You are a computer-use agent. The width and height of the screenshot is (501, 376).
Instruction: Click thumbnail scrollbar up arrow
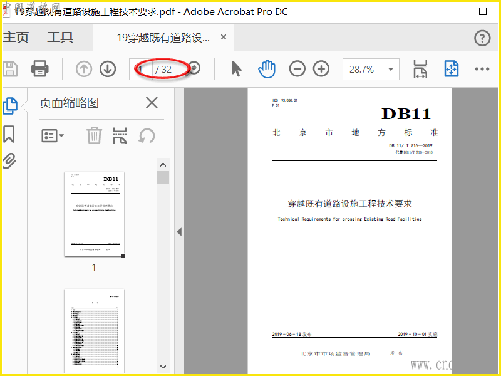(163, 165)
